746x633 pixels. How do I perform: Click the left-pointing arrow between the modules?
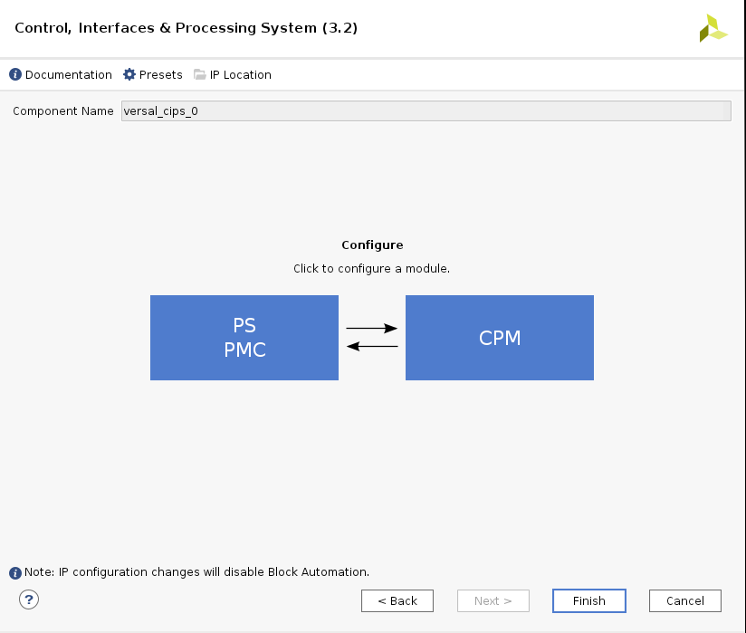pyautogui.click(x=372, y=346)
